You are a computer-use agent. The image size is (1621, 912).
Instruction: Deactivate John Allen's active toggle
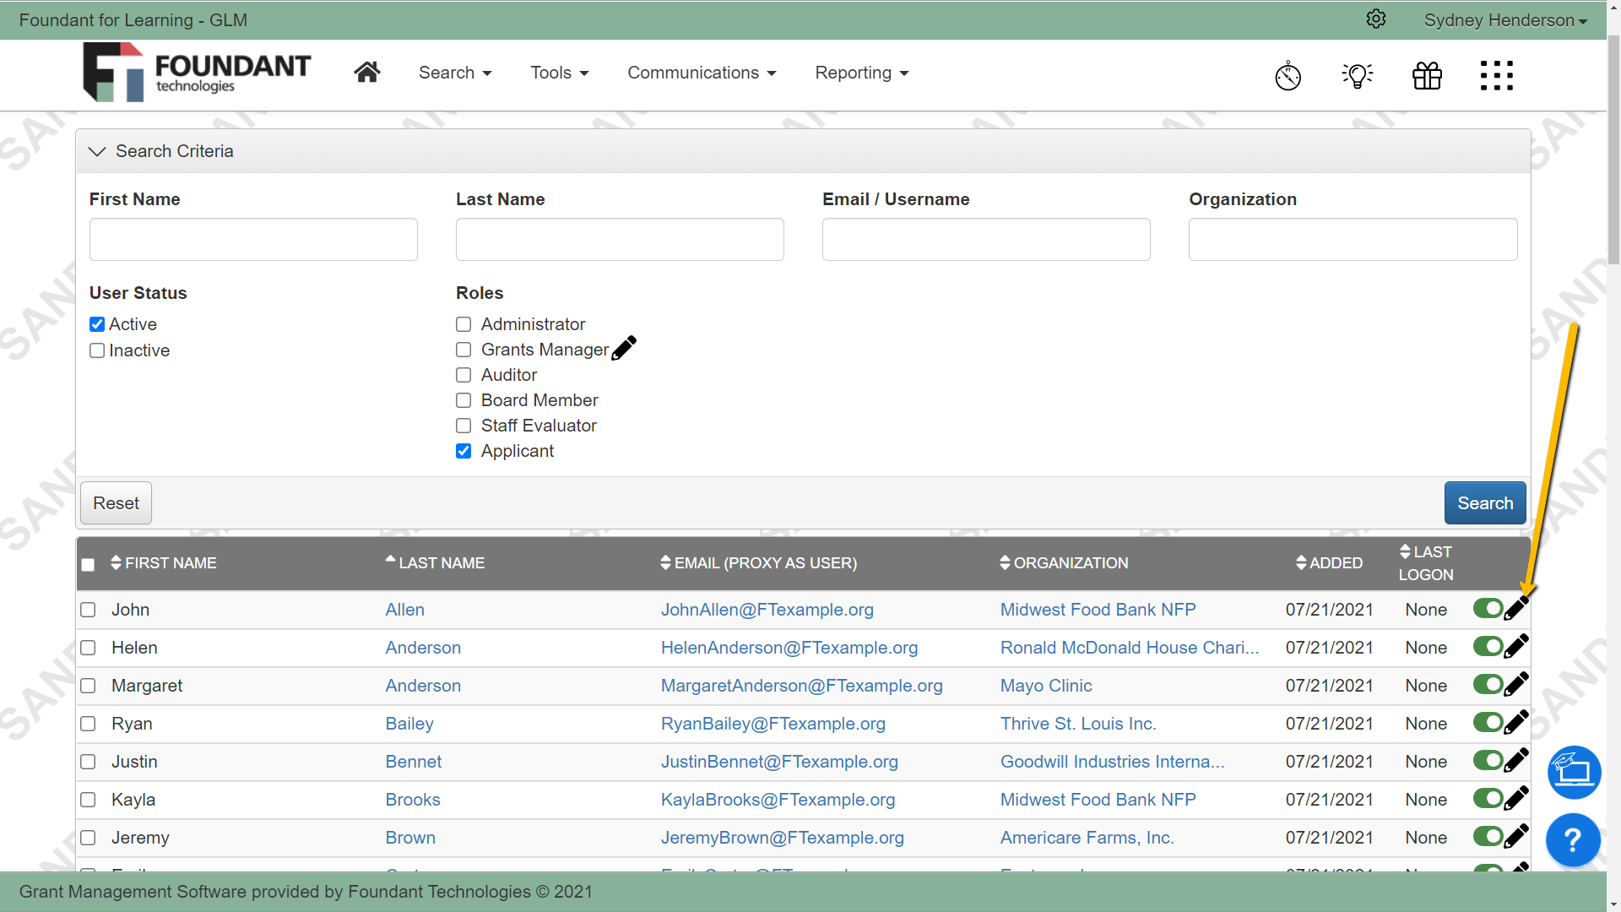point(1488,608)
